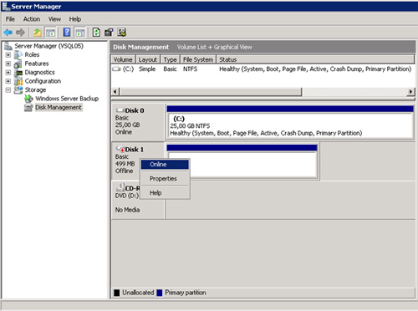The width and height of the screenshot is (418, 311).
Task: Click the offline Disk 1 icon
Action: click(120, 149)
